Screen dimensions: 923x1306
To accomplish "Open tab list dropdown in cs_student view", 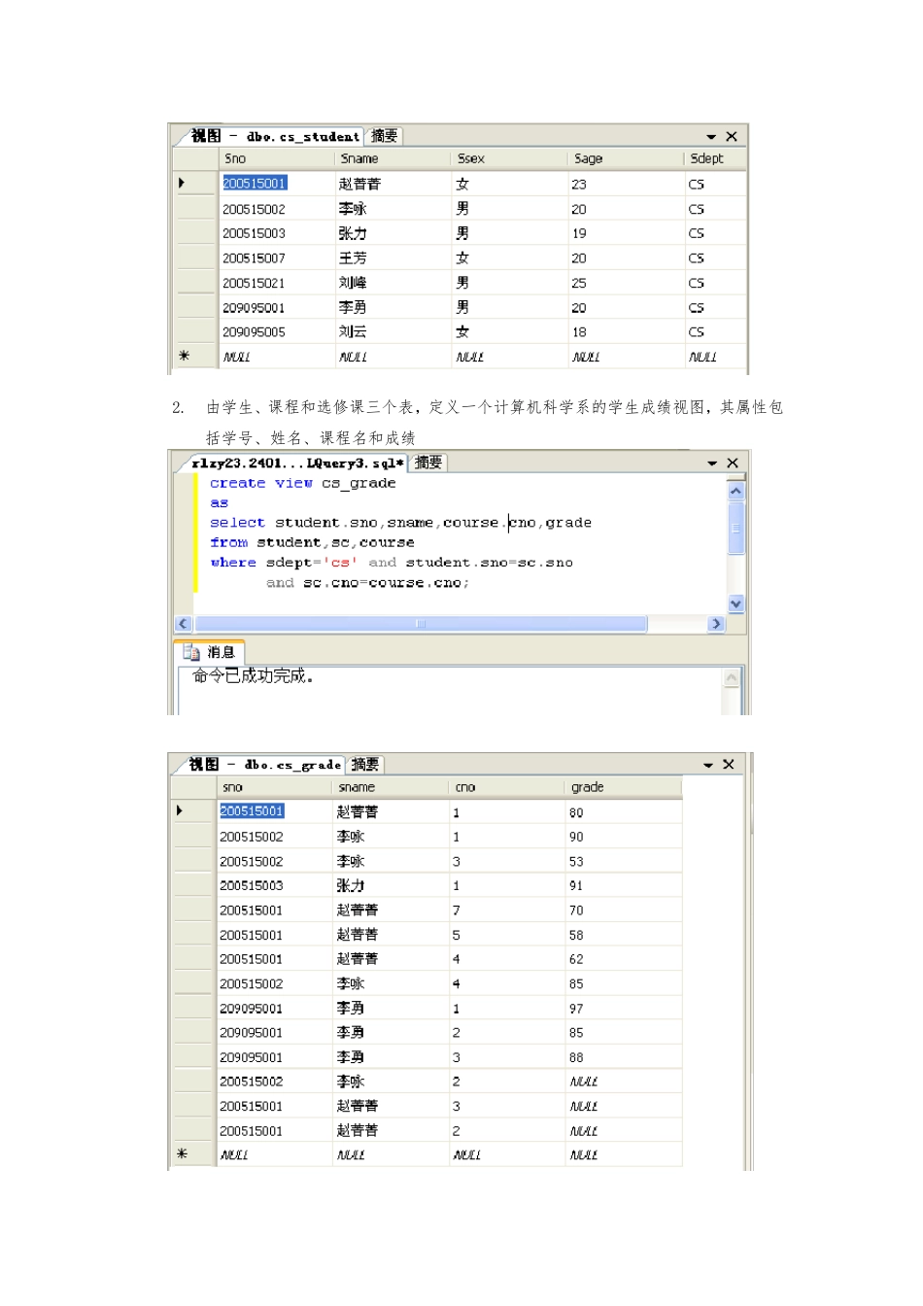I will point(711,137).
